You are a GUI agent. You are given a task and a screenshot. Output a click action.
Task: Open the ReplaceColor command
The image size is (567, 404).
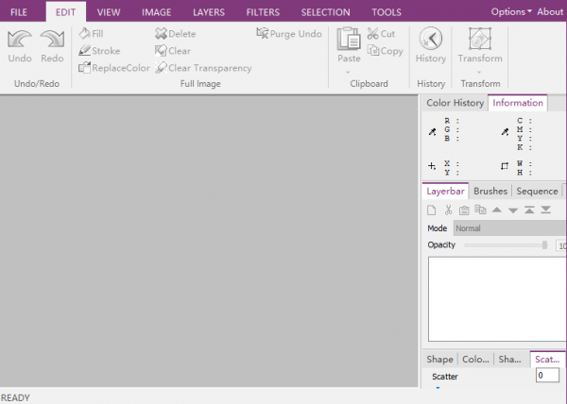coord(114,68)
